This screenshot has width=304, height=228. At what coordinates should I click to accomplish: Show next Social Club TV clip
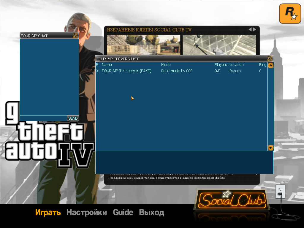[254, 29]
